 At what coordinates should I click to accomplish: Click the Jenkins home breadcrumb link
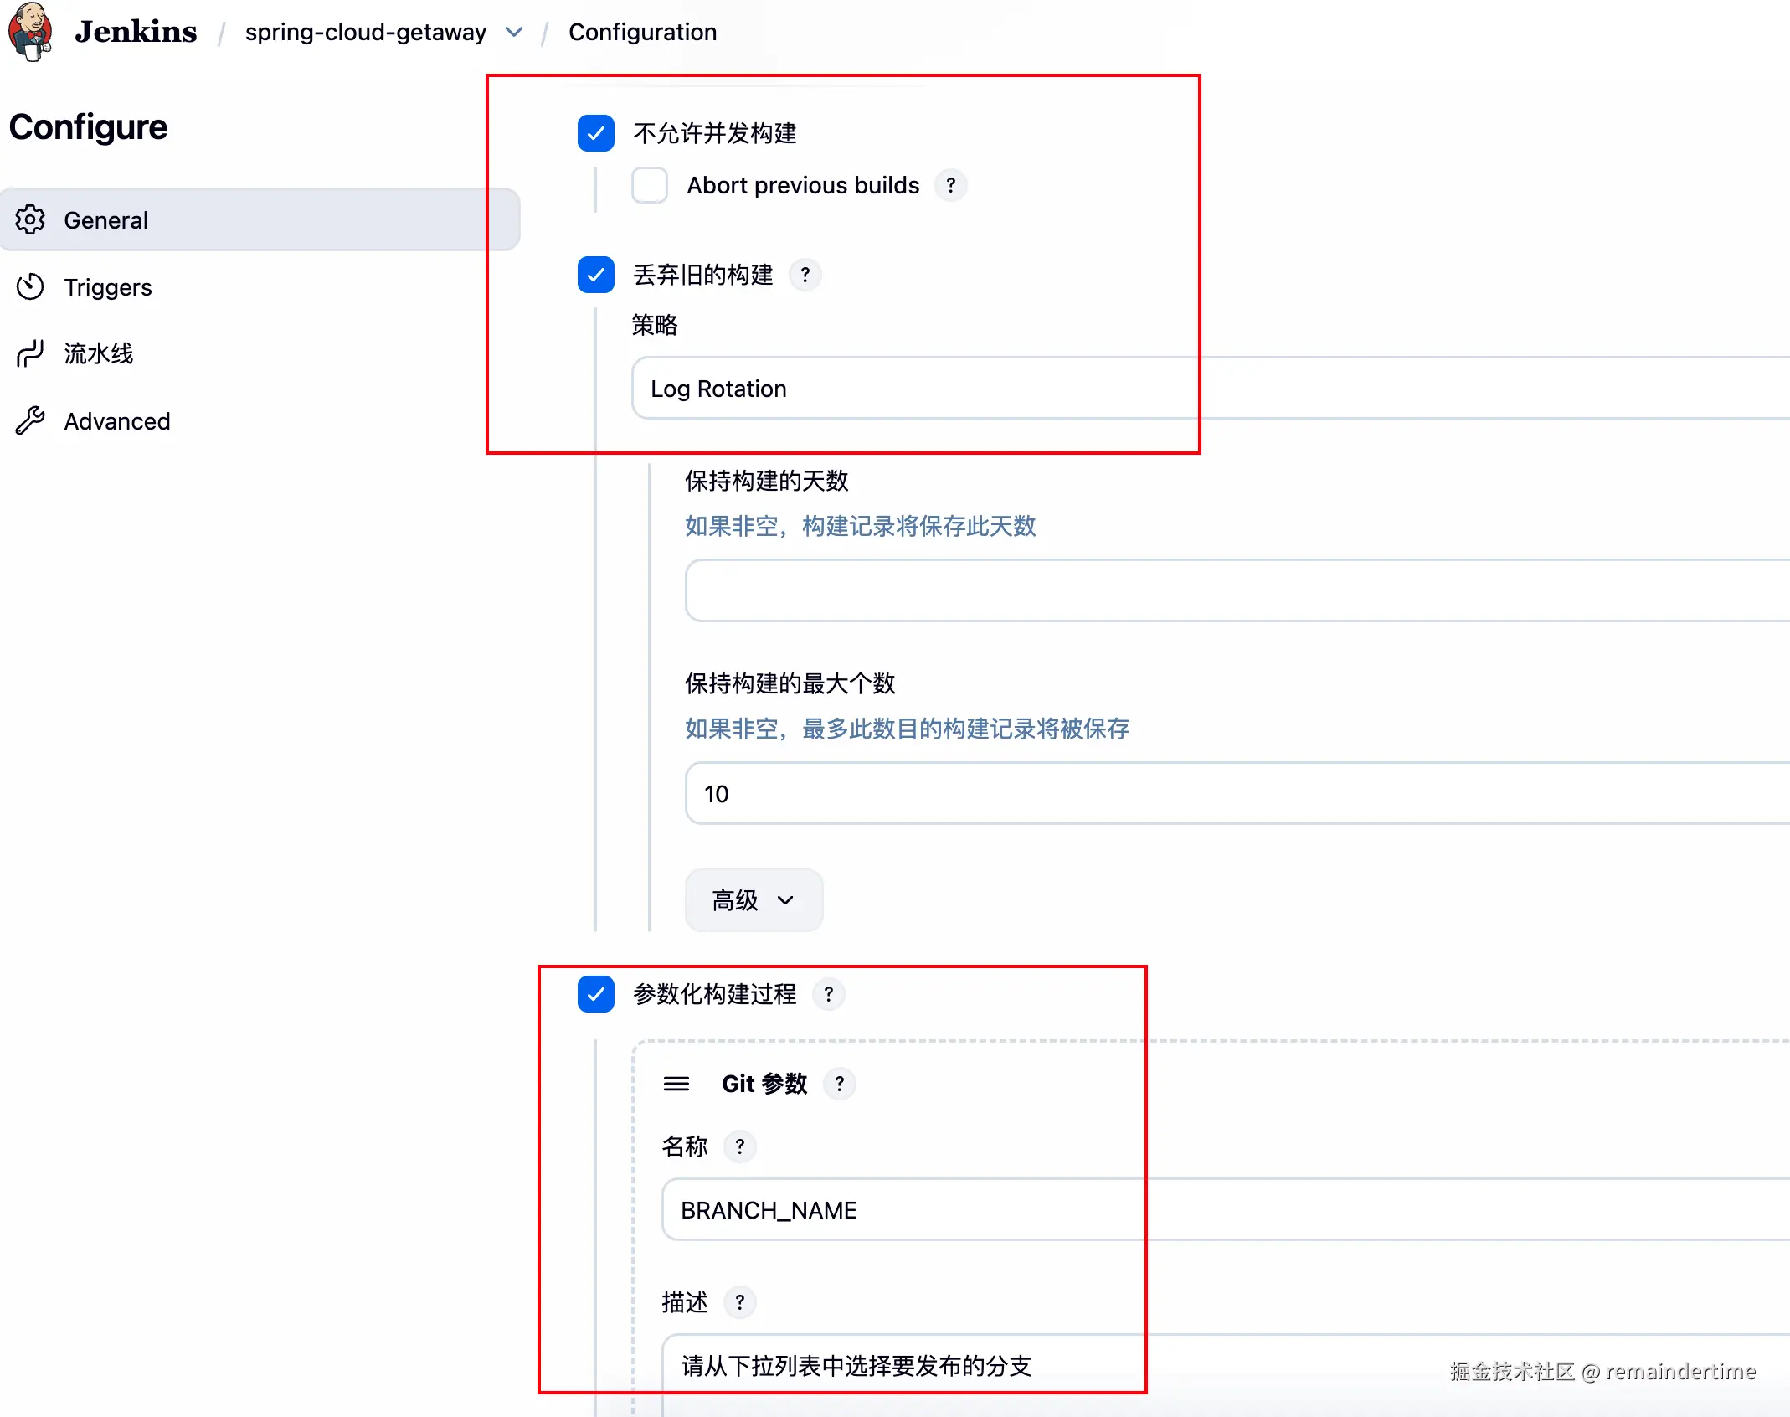point(136,32)
